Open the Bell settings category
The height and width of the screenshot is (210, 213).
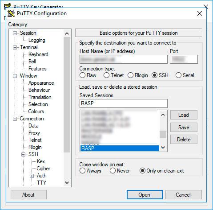[x=32, y=62]
